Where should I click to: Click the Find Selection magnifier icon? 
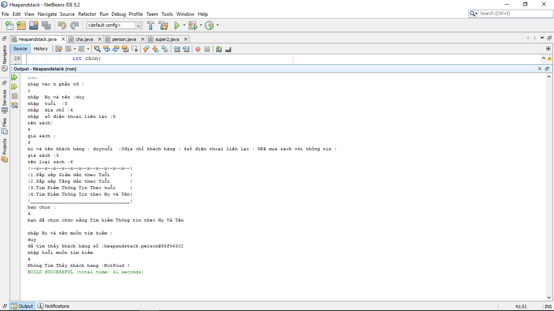click(x=97, y=49)
